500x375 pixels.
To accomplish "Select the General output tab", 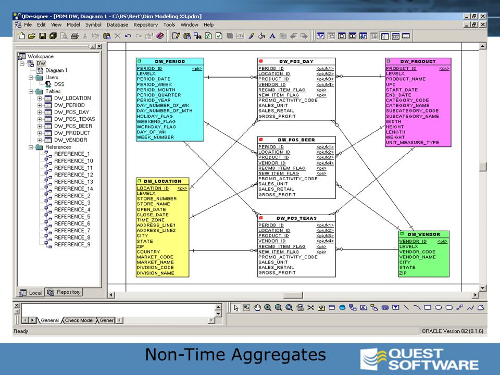I will pyautogui.click(x=50, y=320).
